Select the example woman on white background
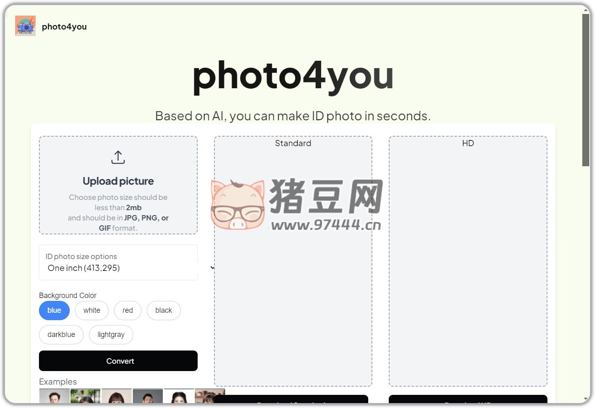The image size is (595, 408). (179, 396)
